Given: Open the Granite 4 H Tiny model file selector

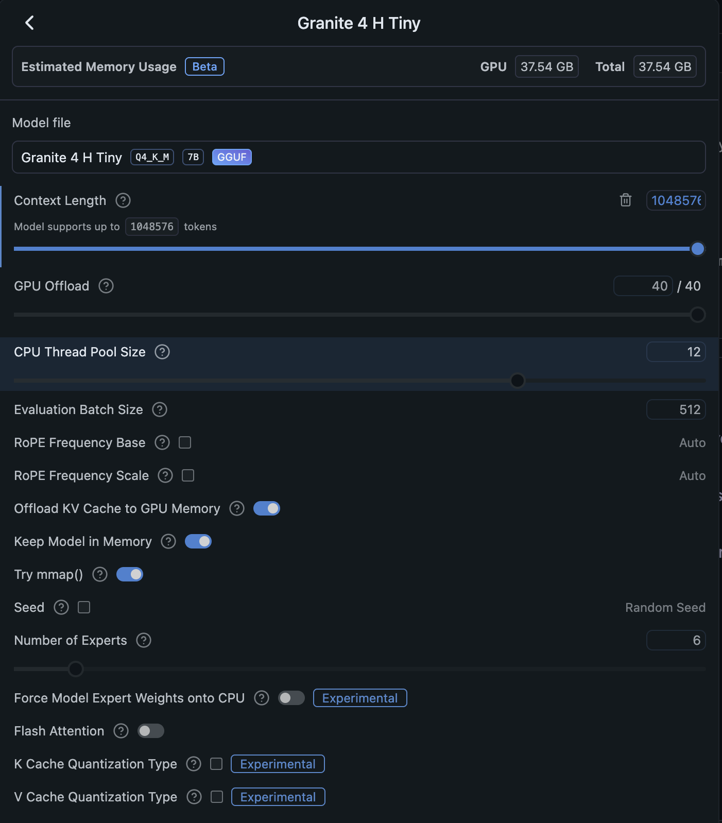Looking at the screenshot, I should 359,157.
